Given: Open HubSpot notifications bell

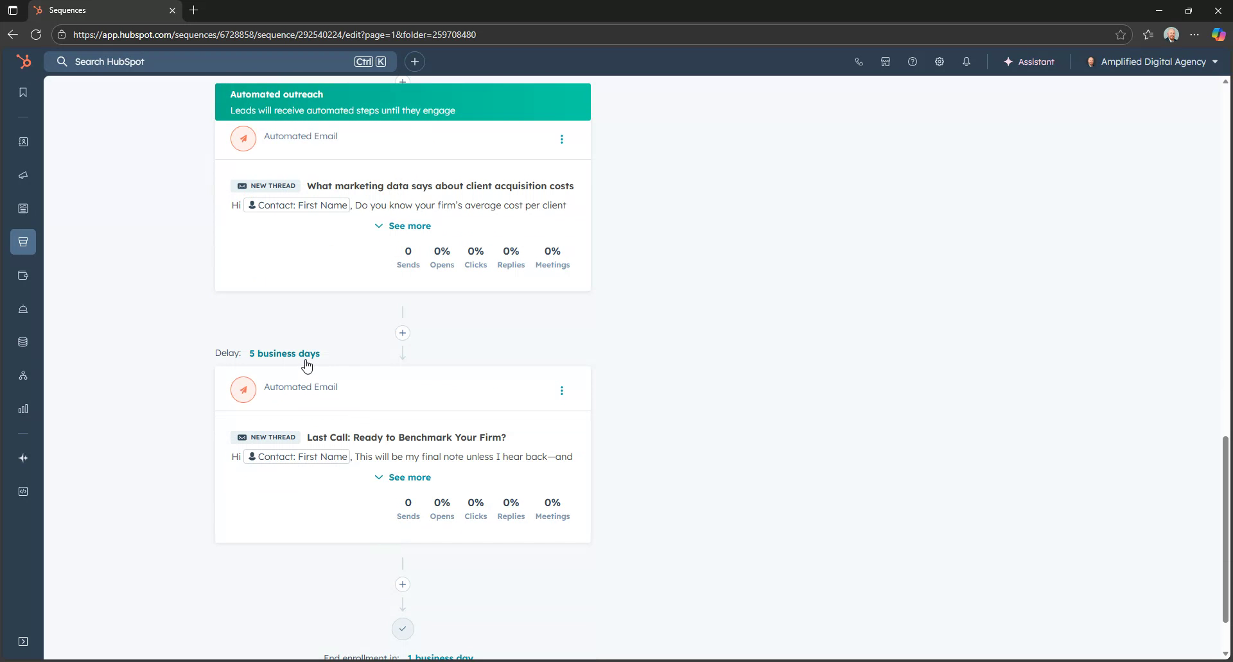Looking at the screenshot, I should click(x=966, y=62).
